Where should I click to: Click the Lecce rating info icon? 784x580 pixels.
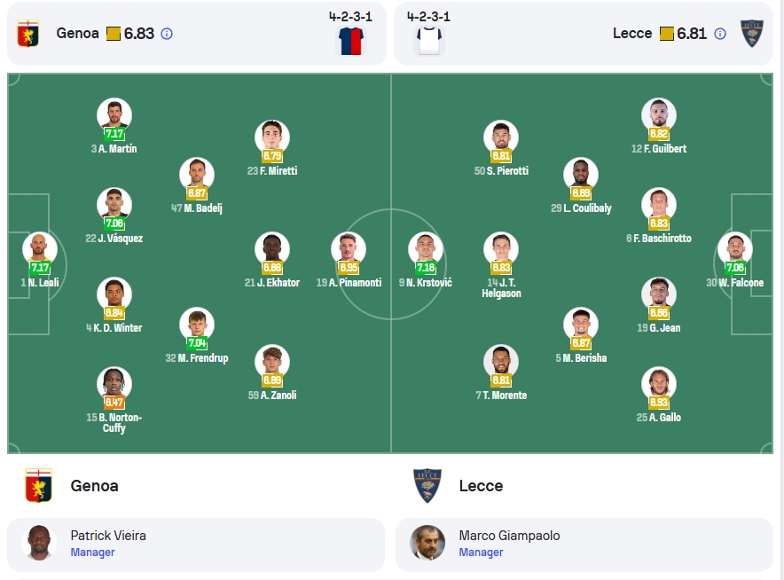tap(719, 34)
